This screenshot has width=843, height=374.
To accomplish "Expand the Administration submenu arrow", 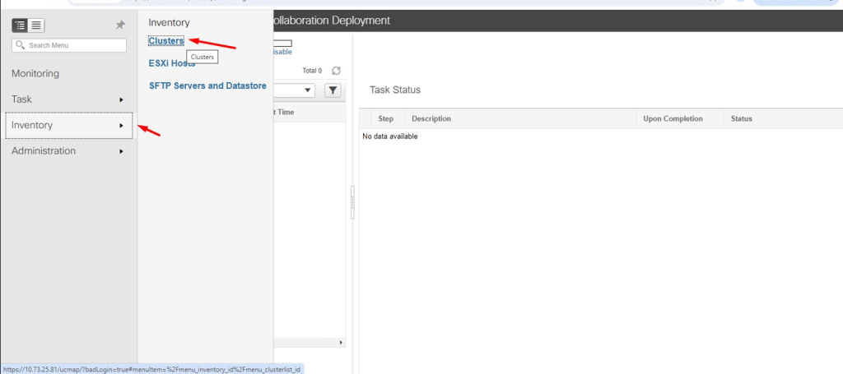I will (121, 151).
